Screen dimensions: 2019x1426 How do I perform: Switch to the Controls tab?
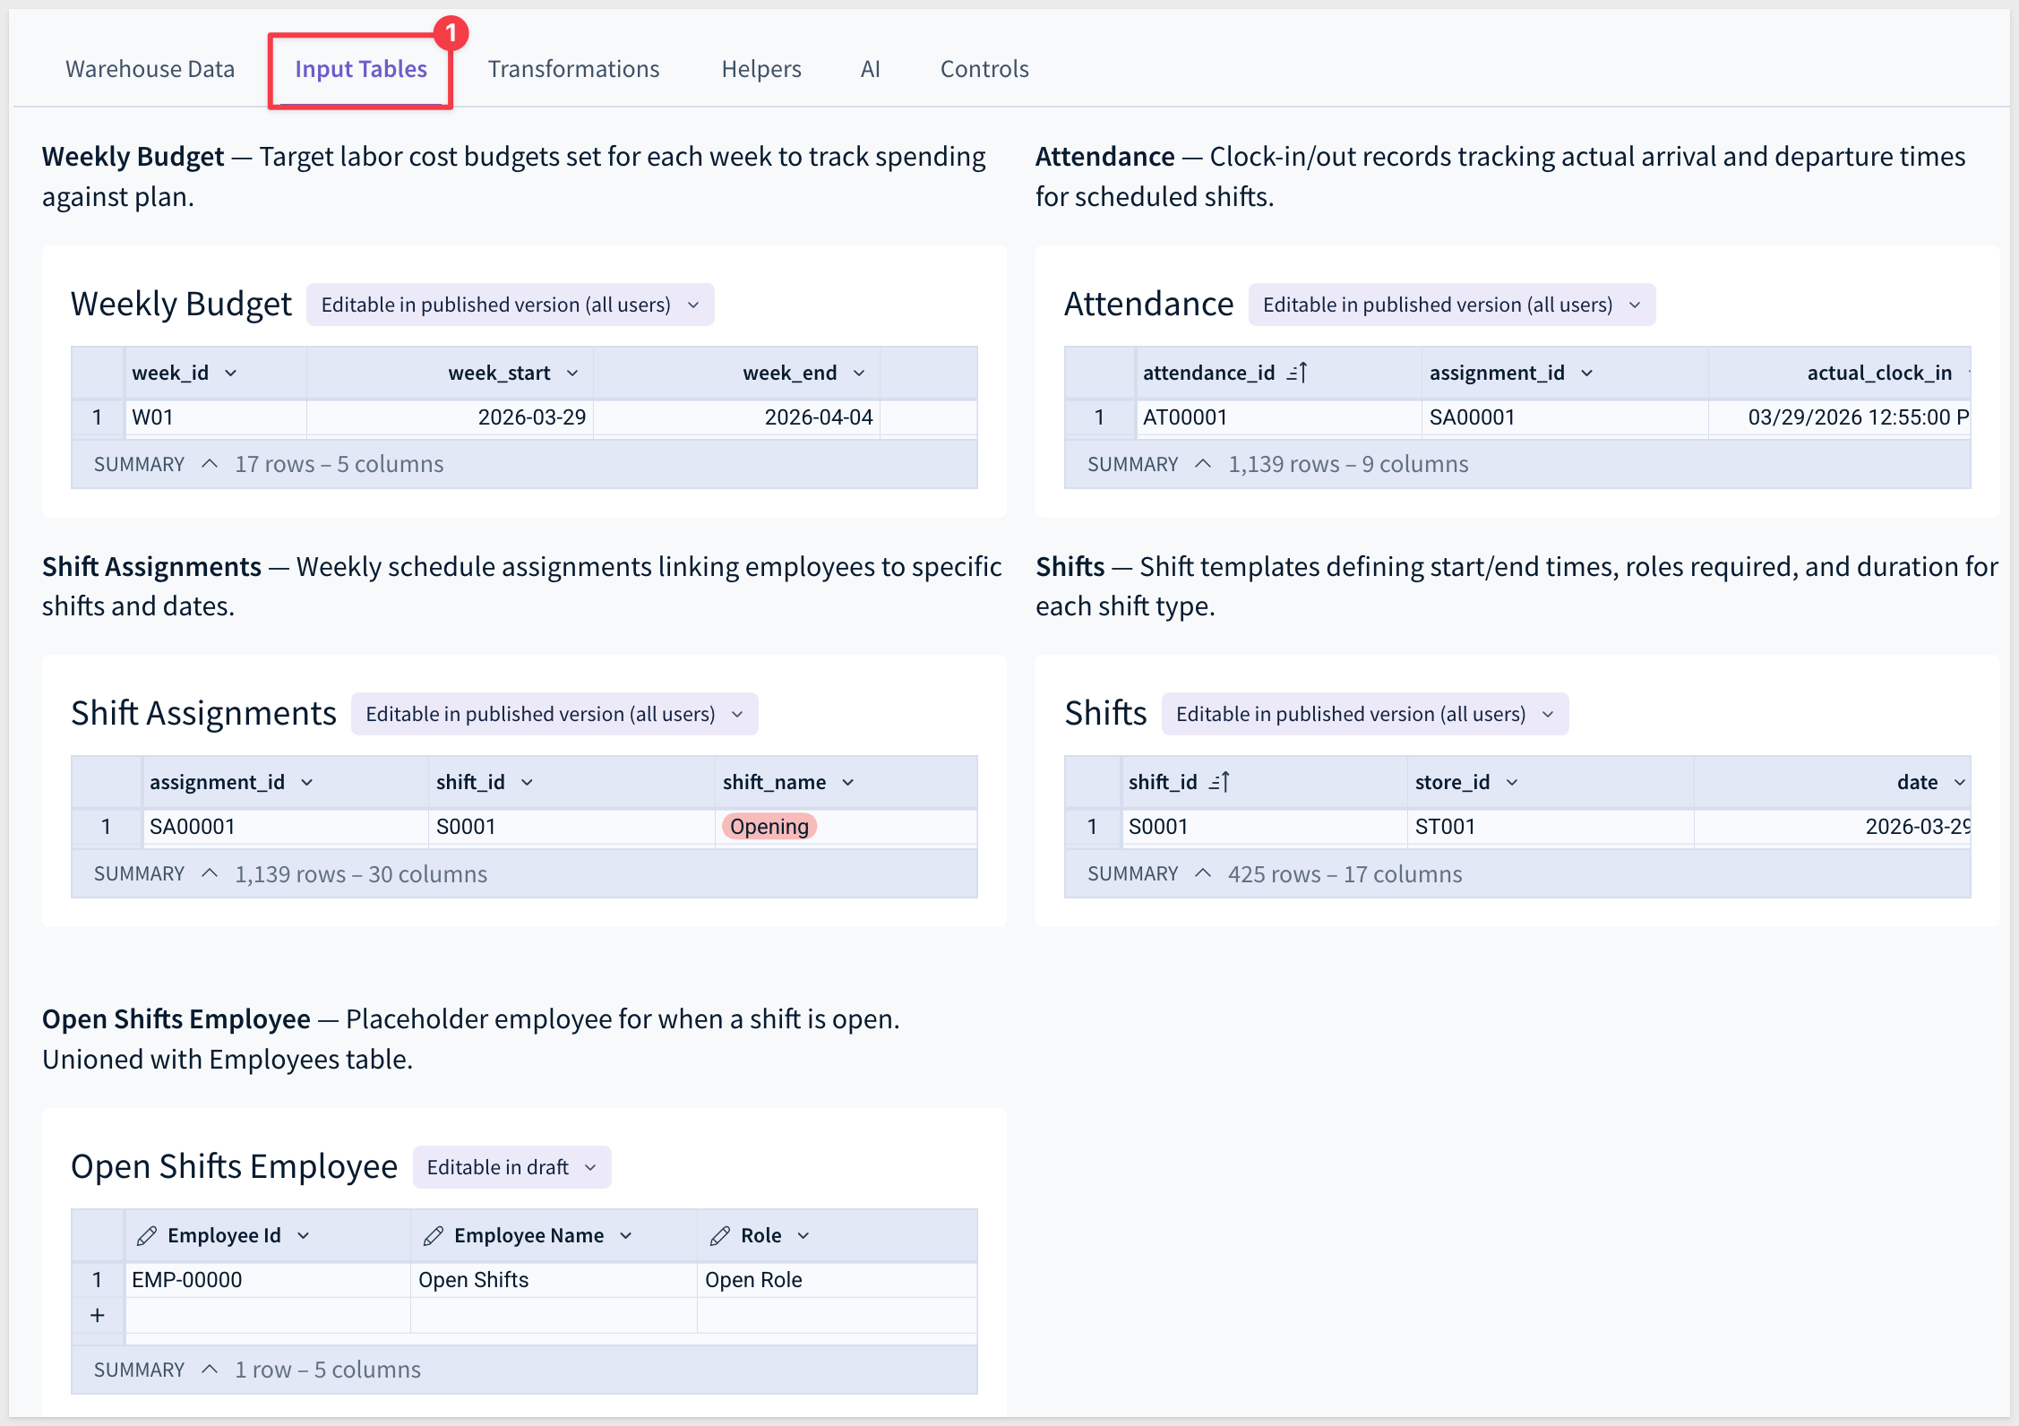pos(984,69)
